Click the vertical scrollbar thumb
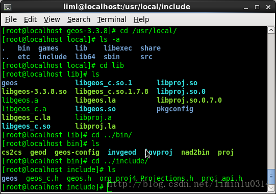276x194 pixels. coord(271,177)
